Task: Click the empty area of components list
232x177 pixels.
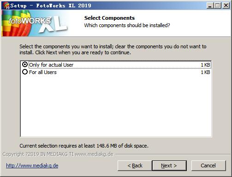Action: [x=116, y=106]
